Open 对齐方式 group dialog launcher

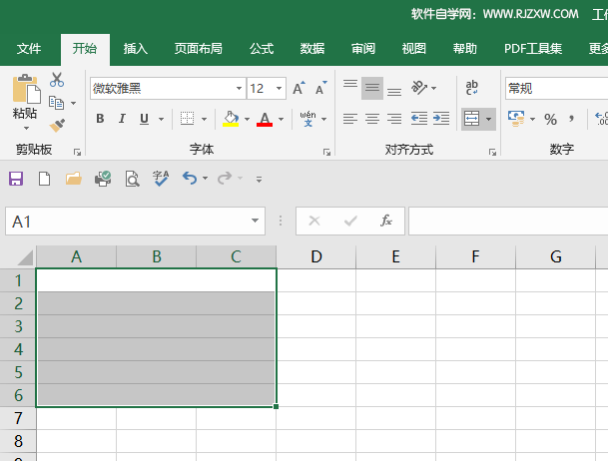tap(492, 153)
